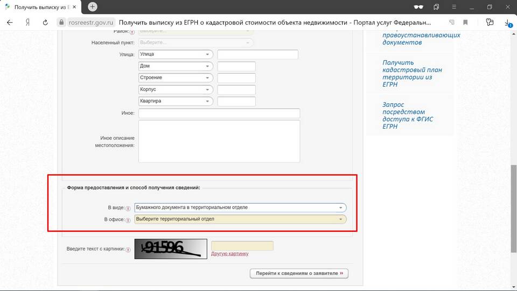
Task: Open the downloads arrow icon
Action: coord(507,23)
